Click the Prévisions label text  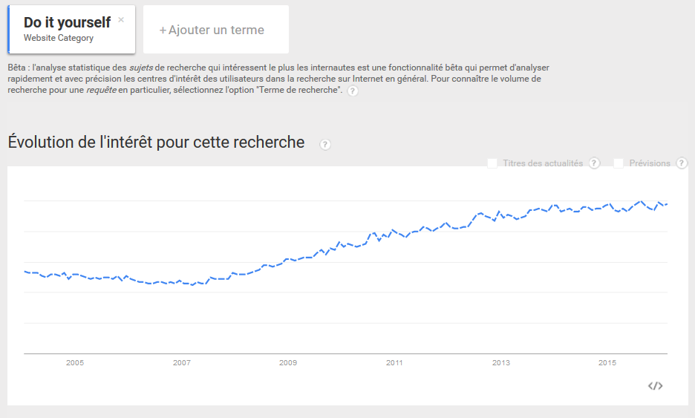tap(650, 163)
